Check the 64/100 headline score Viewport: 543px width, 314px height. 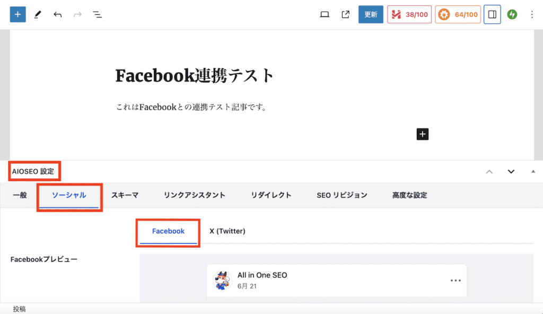tap(458, 14)
